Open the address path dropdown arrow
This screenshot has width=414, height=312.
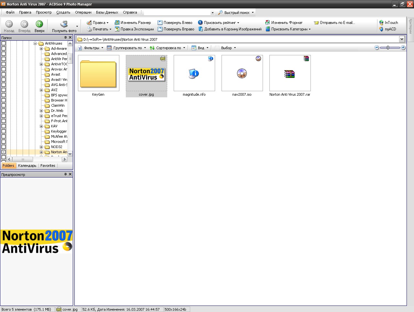point(402,39)
